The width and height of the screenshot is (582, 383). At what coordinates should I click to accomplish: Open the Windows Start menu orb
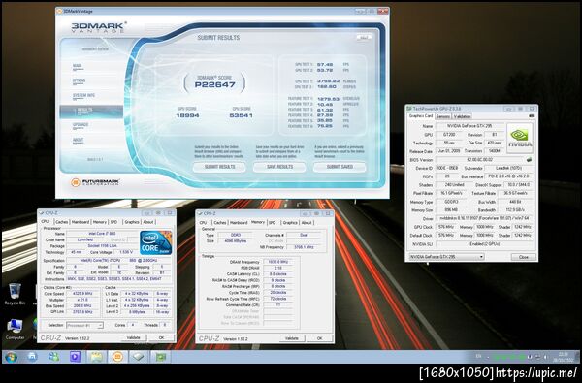pos(11,357)
